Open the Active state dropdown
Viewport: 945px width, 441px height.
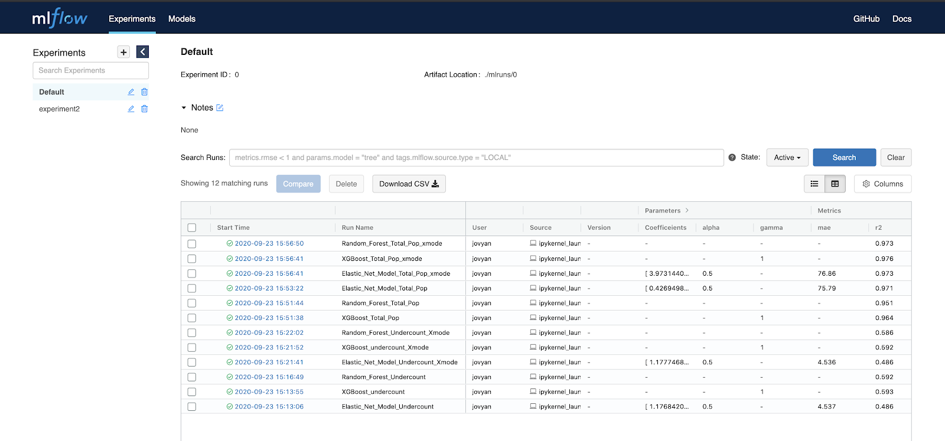pos(787,158)
